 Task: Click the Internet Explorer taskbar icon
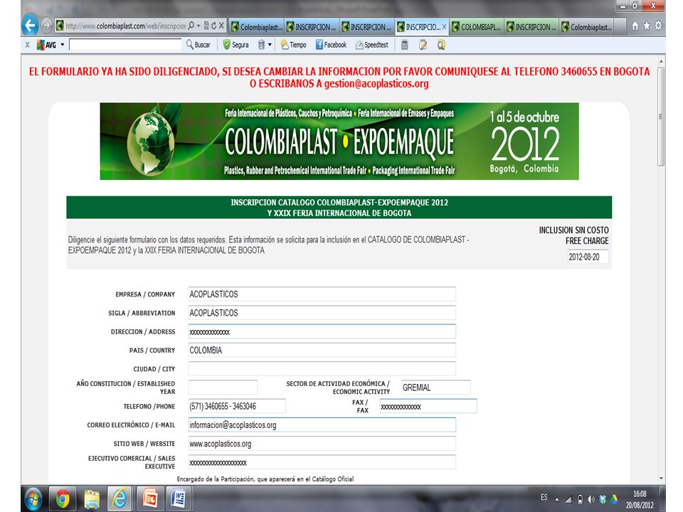pyautogui.click(x=120, y=499)
